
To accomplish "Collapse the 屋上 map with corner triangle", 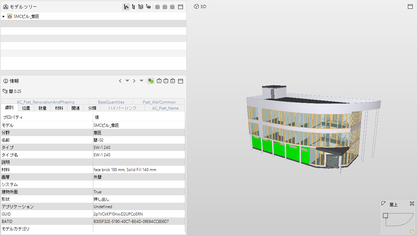I will pyautogui.click(x=384, y=203).
